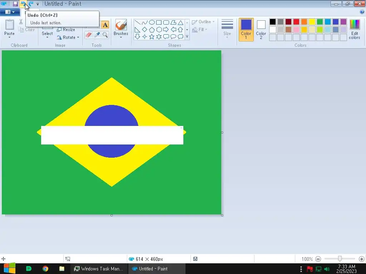
Task: Select the Eraser tool
Action: tap(89, 35)
